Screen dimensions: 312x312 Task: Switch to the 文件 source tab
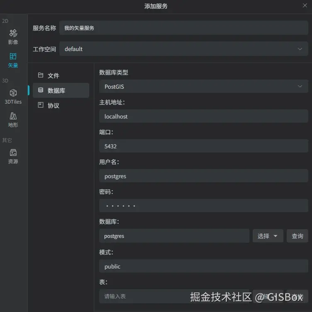click(61, 75)
